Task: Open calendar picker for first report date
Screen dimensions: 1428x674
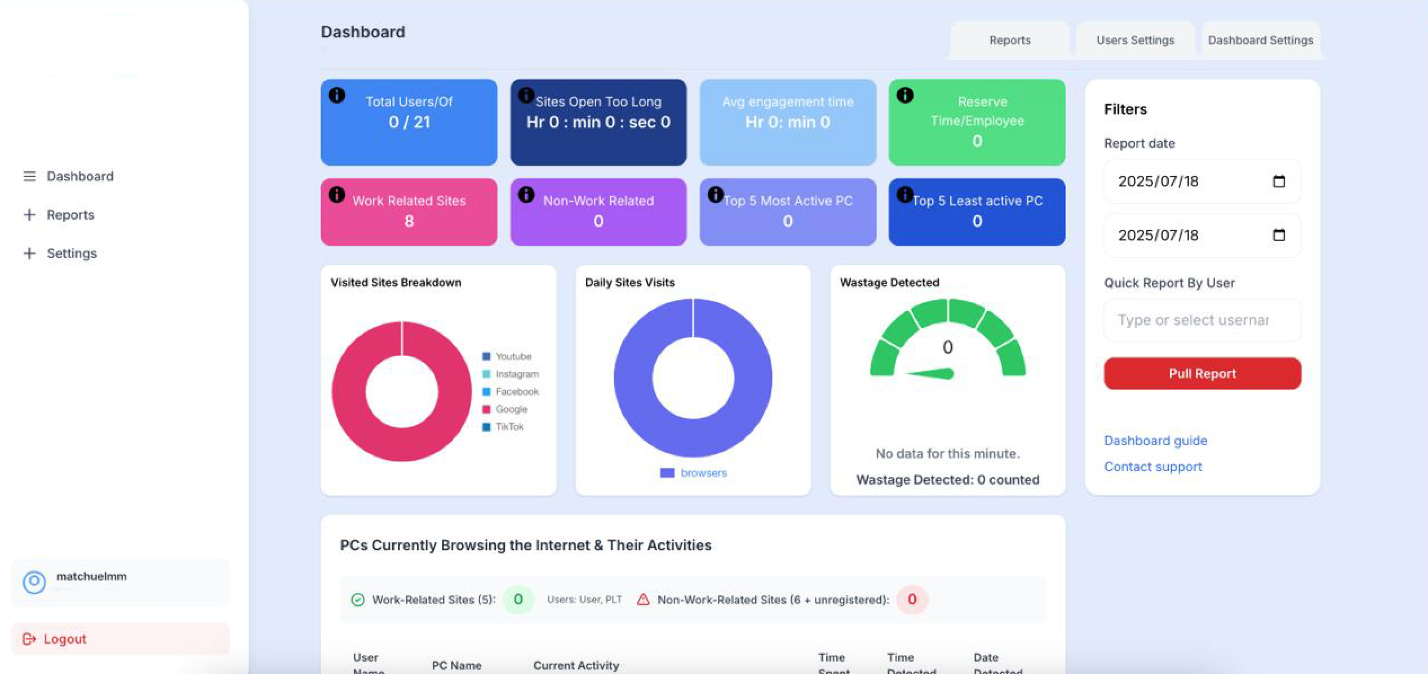Action: pos(1279,181)
